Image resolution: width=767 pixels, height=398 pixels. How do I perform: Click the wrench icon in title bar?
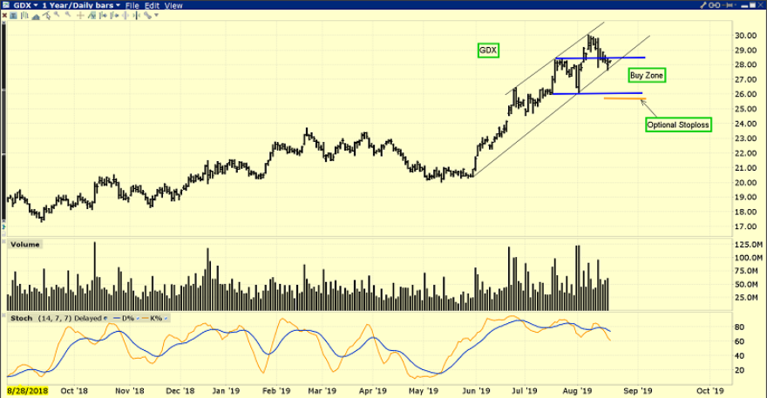point(703,5)
